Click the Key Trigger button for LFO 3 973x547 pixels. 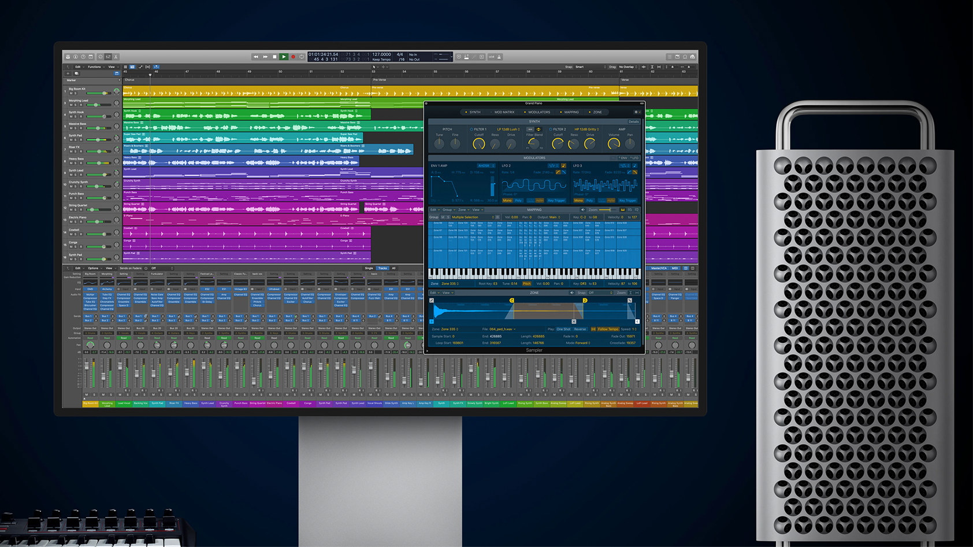pyautogui.click(x=627, y=201)
